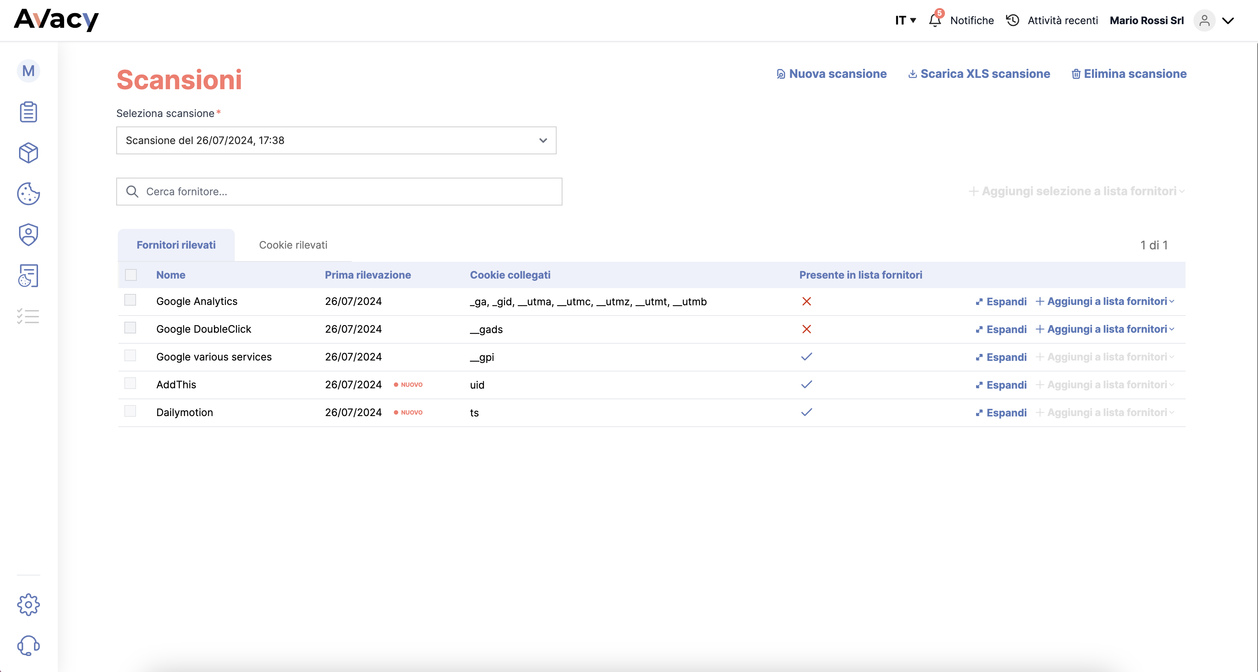Toggle the select-all checkbox in table header
Viewport: 1258px width, 672px height.
pyautogui.click(x=131, y=275)
